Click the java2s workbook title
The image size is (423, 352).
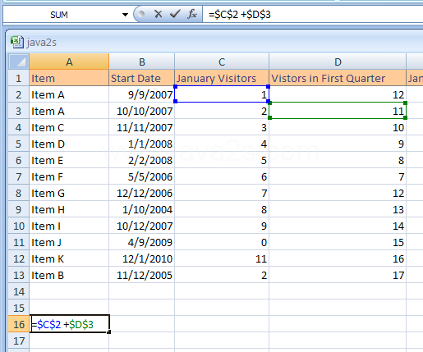(42, 43)
